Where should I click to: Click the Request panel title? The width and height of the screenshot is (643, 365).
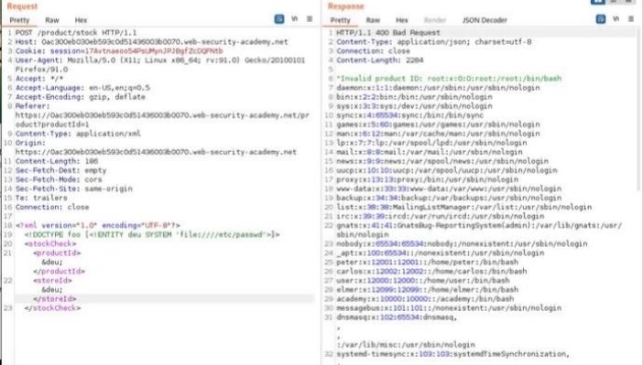coord(22,6)
